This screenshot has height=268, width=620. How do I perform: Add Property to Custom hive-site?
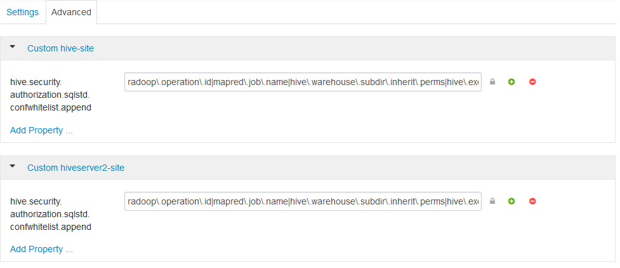[41, 130]
